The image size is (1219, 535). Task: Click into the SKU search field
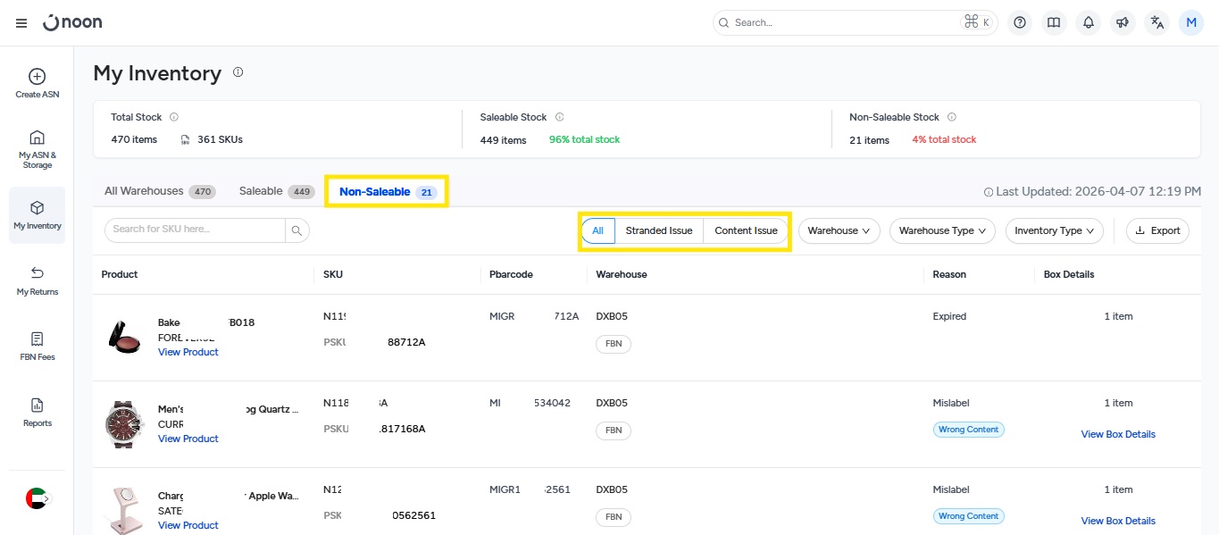click(195, 230)
